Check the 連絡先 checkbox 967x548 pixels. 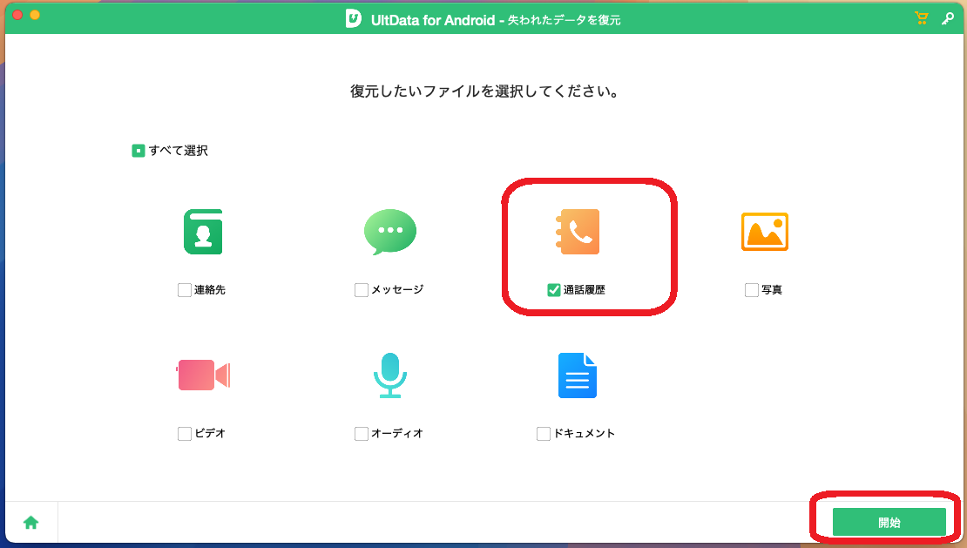pyautogui.click(x=185, y=290)
